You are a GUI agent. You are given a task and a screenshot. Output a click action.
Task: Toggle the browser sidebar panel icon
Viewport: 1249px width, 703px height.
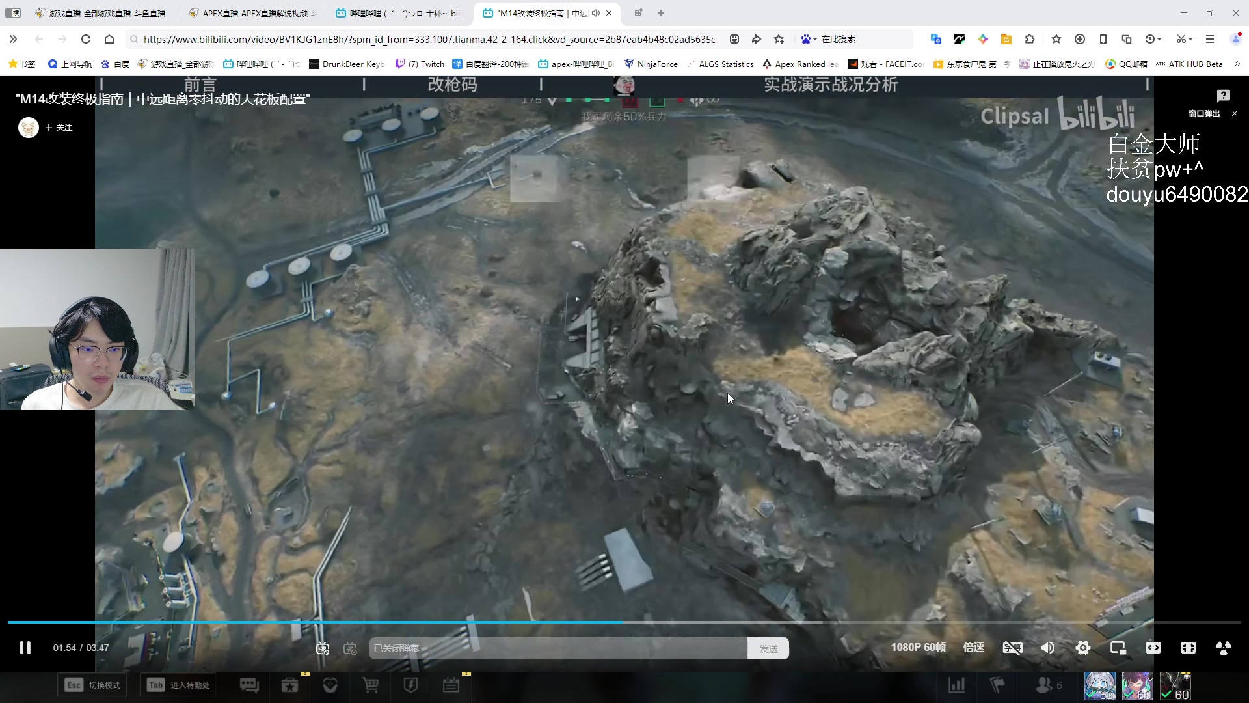[x=13, y=13]
